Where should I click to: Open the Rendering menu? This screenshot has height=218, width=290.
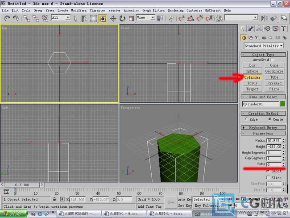[x=176, y=10]
